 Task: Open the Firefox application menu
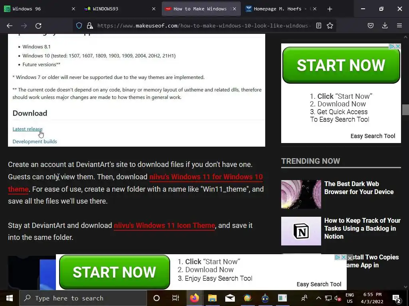tap(399, 25)
